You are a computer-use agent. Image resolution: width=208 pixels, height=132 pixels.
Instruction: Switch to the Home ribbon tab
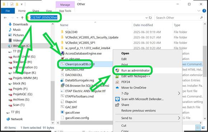22,11
